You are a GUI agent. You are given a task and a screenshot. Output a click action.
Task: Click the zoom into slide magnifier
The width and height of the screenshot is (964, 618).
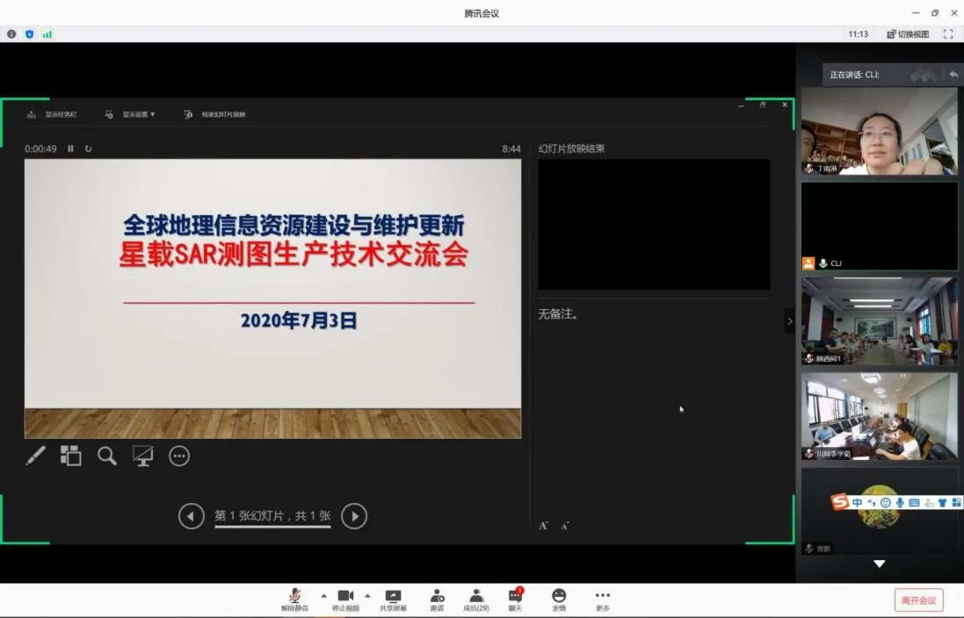tap(107, 456)
